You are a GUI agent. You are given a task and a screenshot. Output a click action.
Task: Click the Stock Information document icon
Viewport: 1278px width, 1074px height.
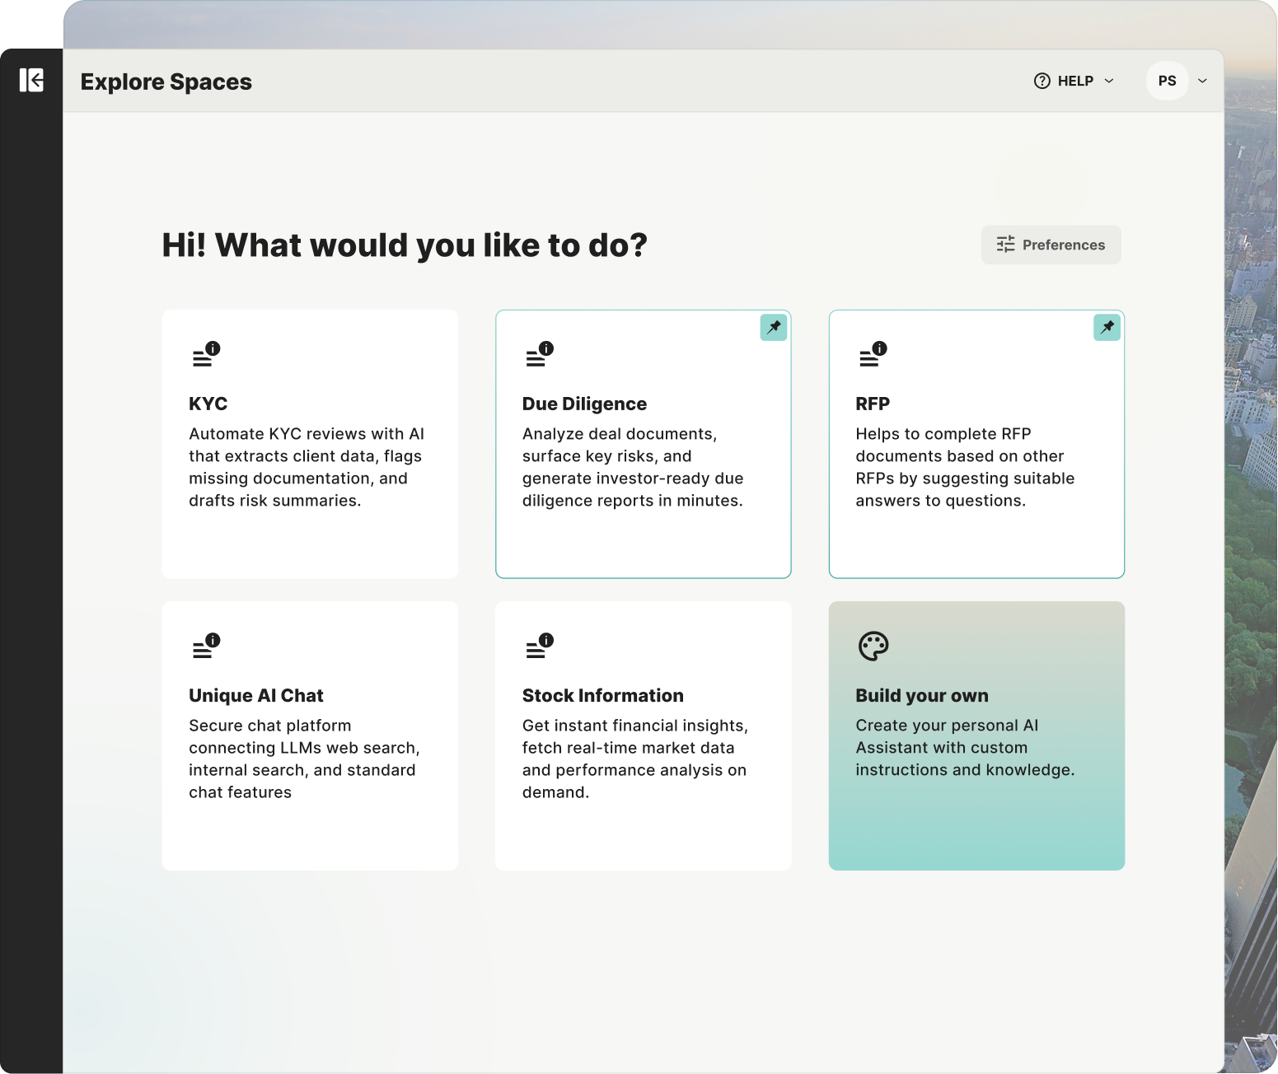[536, 647]
